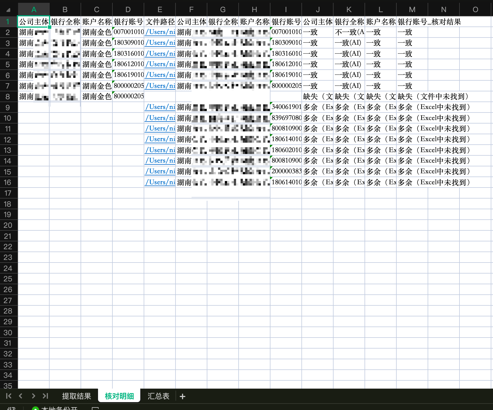
Task: Click the green local backup status icon
Action: tap(35, 408)
